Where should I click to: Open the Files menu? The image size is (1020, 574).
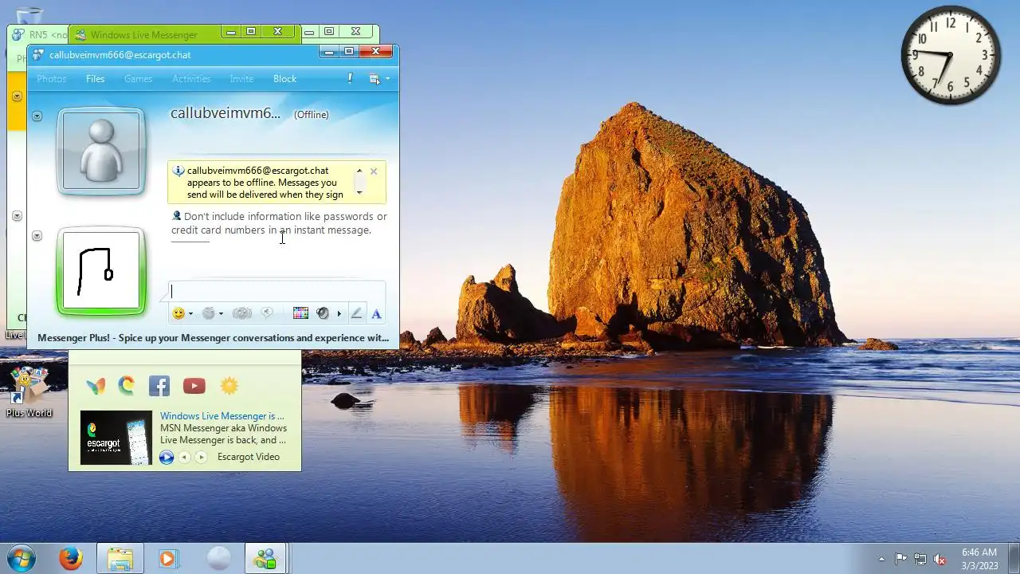96,78
